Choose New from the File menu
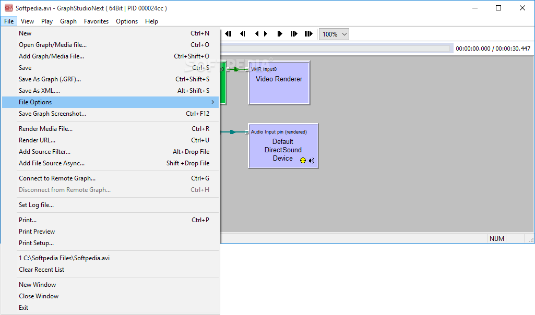 point(111,33)
